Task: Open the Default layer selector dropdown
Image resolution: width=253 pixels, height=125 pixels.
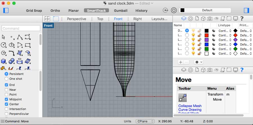Action: 205,10
